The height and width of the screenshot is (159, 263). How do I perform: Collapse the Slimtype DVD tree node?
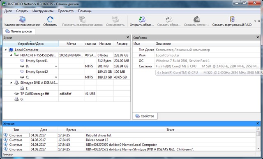coord(11,83)
